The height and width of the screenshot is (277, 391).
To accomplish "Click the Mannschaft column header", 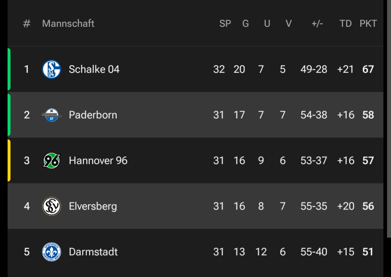I will [68, 24].
